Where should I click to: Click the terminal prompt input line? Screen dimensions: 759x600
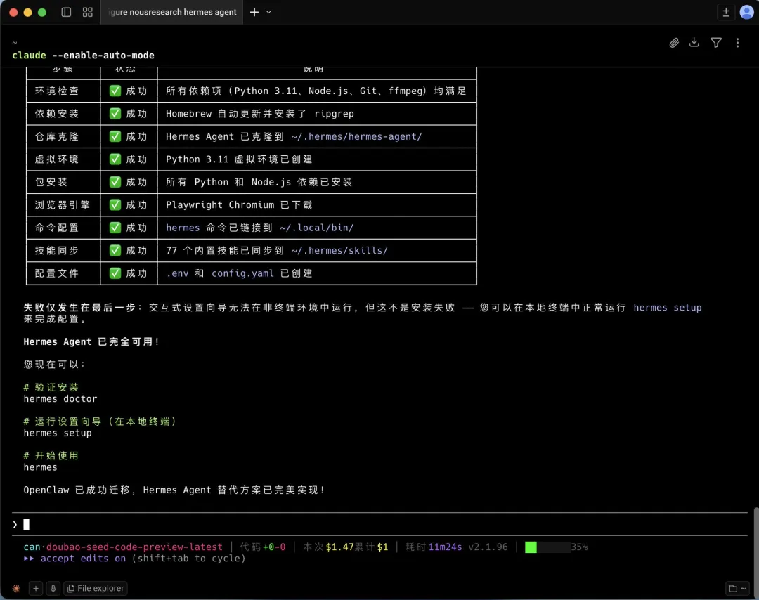(379, 524)
